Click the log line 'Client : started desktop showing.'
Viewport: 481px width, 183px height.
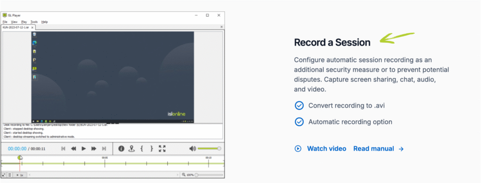pyautogui.click(x=23, y=133)
